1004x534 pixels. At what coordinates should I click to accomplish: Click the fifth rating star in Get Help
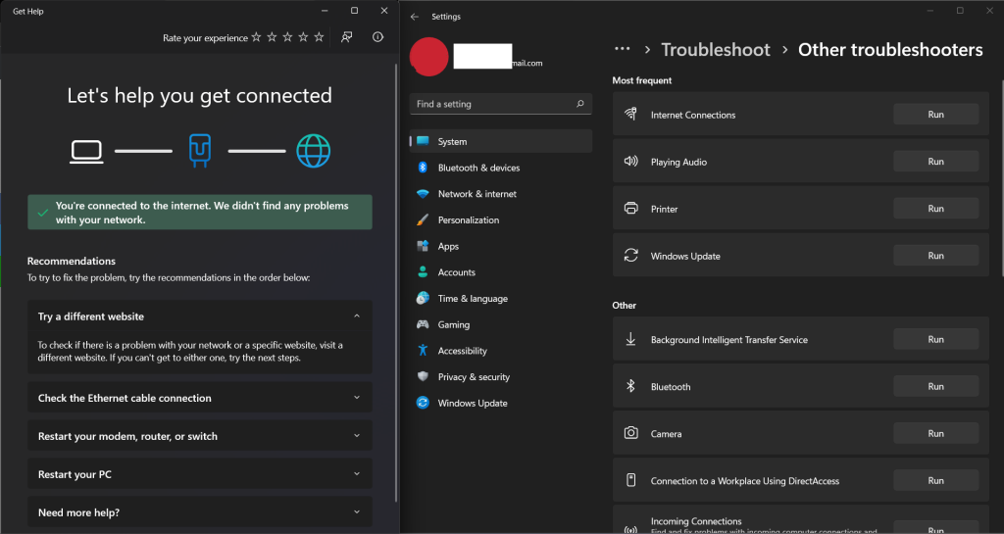pyautogui.click(x=319, y=37)
